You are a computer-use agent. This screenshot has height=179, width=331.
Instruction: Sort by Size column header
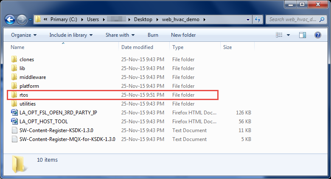coord(227,47)
